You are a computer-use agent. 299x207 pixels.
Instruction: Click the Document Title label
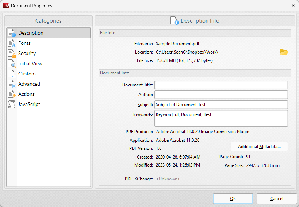point(138,85)
